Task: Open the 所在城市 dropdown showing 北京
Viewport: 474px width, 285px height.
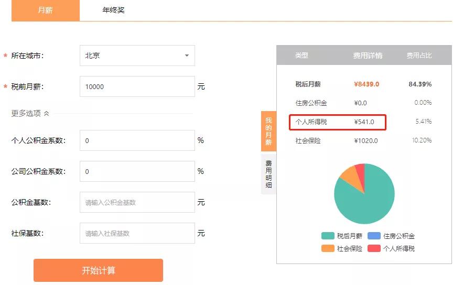Action: point(137,56)
